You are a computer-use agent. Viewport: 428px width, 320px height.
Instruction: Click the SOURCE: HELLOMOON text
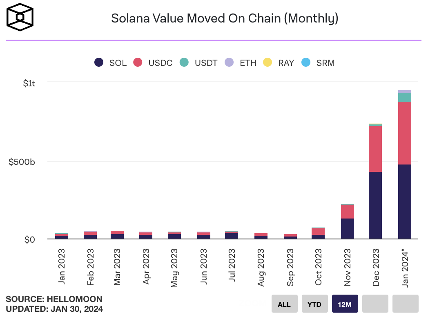(54, 299)
